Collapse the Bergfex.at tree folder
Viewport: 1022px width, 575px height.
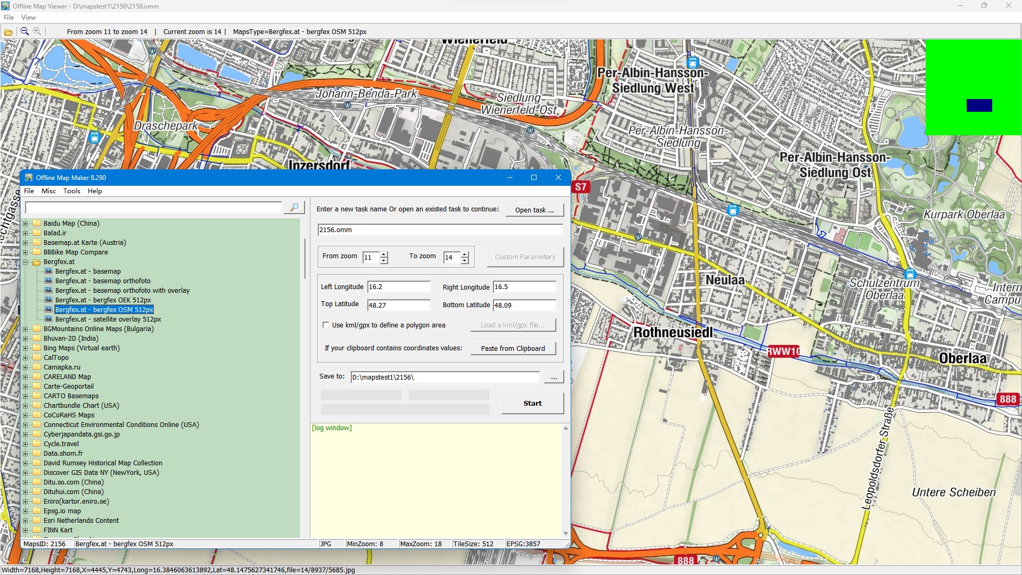click(25, 262)
